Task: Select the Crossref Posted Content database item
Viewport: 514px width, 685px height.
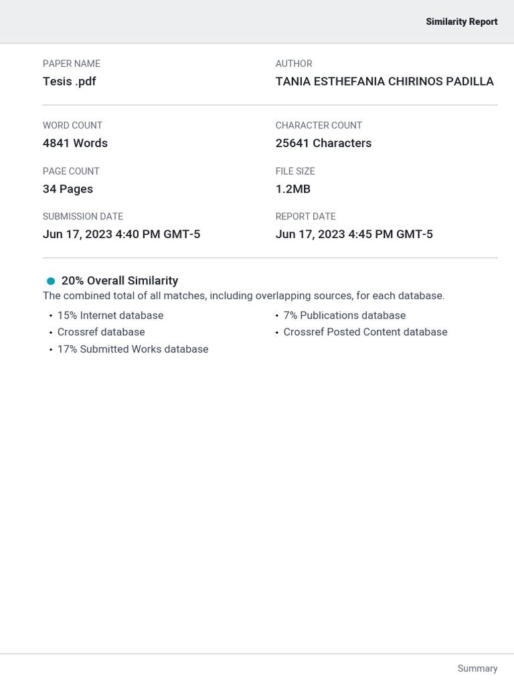Action: tap(365, 332)
